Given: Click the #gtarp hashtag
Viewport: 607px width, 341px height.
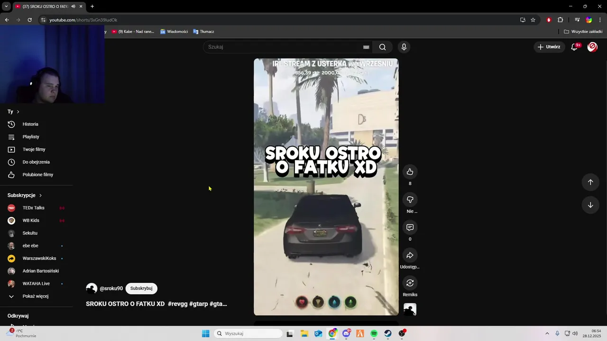Looking at the screenshot, I should pyautogui.click(x=198, y=304).
